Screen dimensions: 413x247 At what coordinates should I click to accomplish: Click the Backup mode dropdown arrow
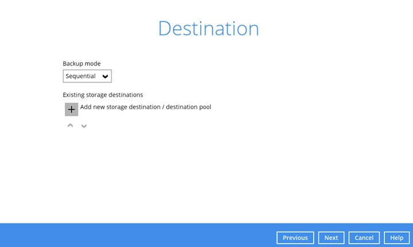pos(105,76)
